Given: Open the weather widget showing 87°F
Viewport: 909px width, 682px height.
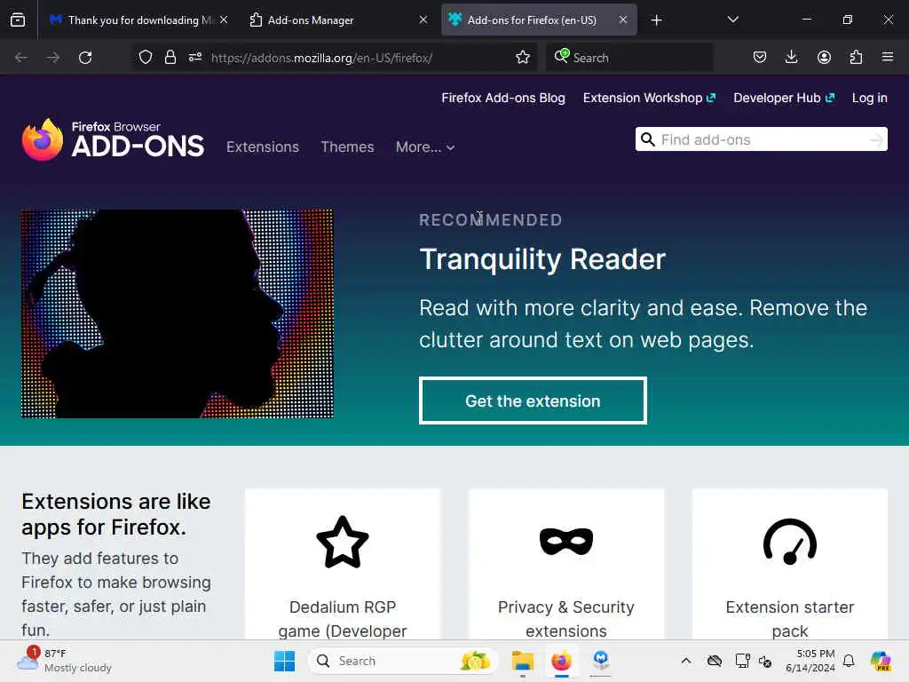Looking at the screenshot, I should click(64, 661).
